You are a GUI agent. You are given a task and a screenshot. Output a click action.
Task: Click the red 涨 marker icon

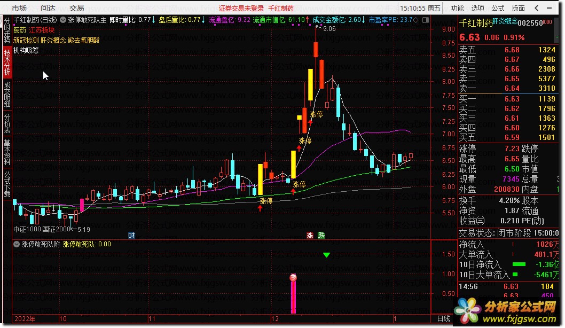(x=310, y=236)
